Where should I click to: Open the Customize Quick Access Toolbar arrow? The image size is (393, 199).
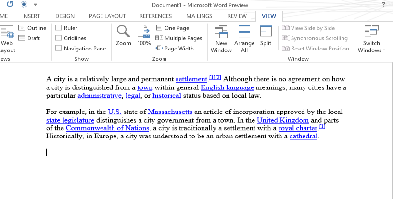tap(35, 4)
